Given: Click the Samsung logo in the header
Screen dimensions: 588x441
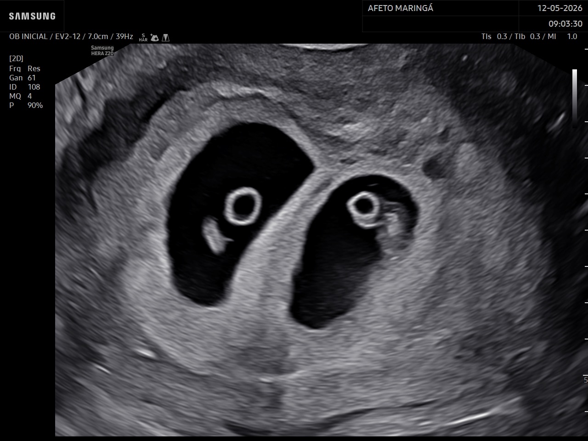Looking at the screenshot, I should (x=32, y=16).
